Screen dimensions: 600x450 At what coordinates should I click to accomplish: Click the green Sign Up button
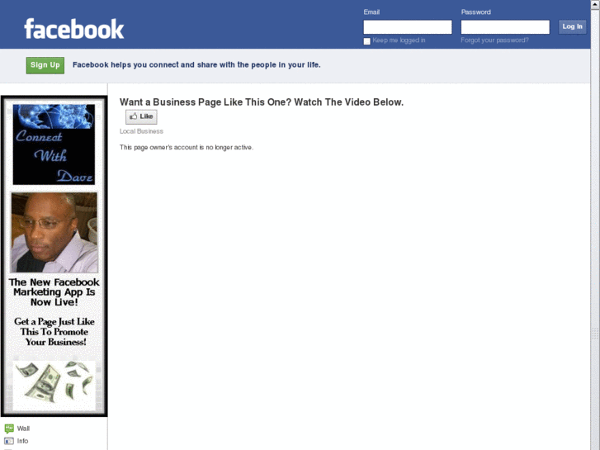click(45, 65)
